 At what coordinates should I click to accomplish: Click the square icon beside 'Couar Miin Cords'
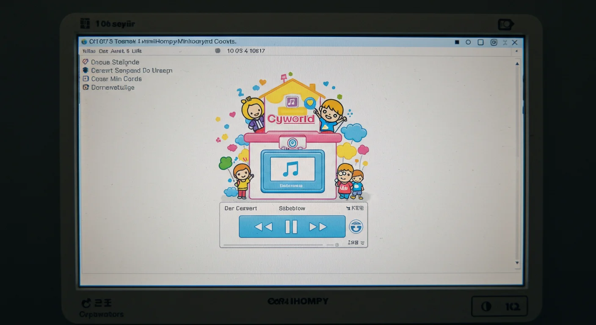tap(85, 79)
